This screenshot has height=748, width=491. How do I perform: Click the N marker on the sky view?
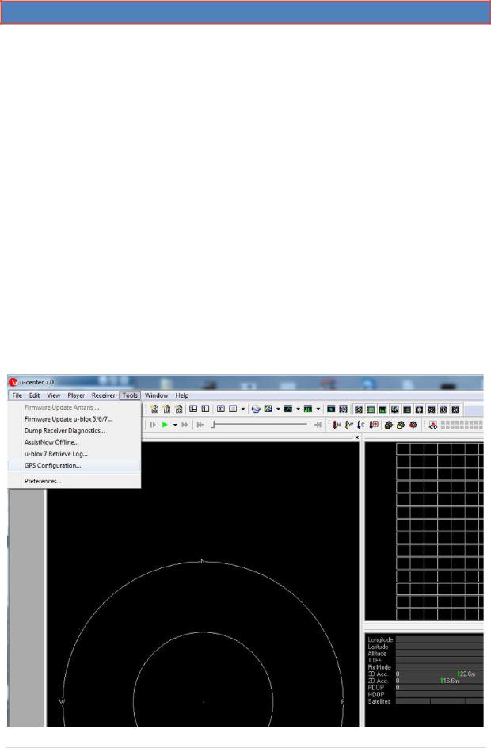tap(203, 562)
